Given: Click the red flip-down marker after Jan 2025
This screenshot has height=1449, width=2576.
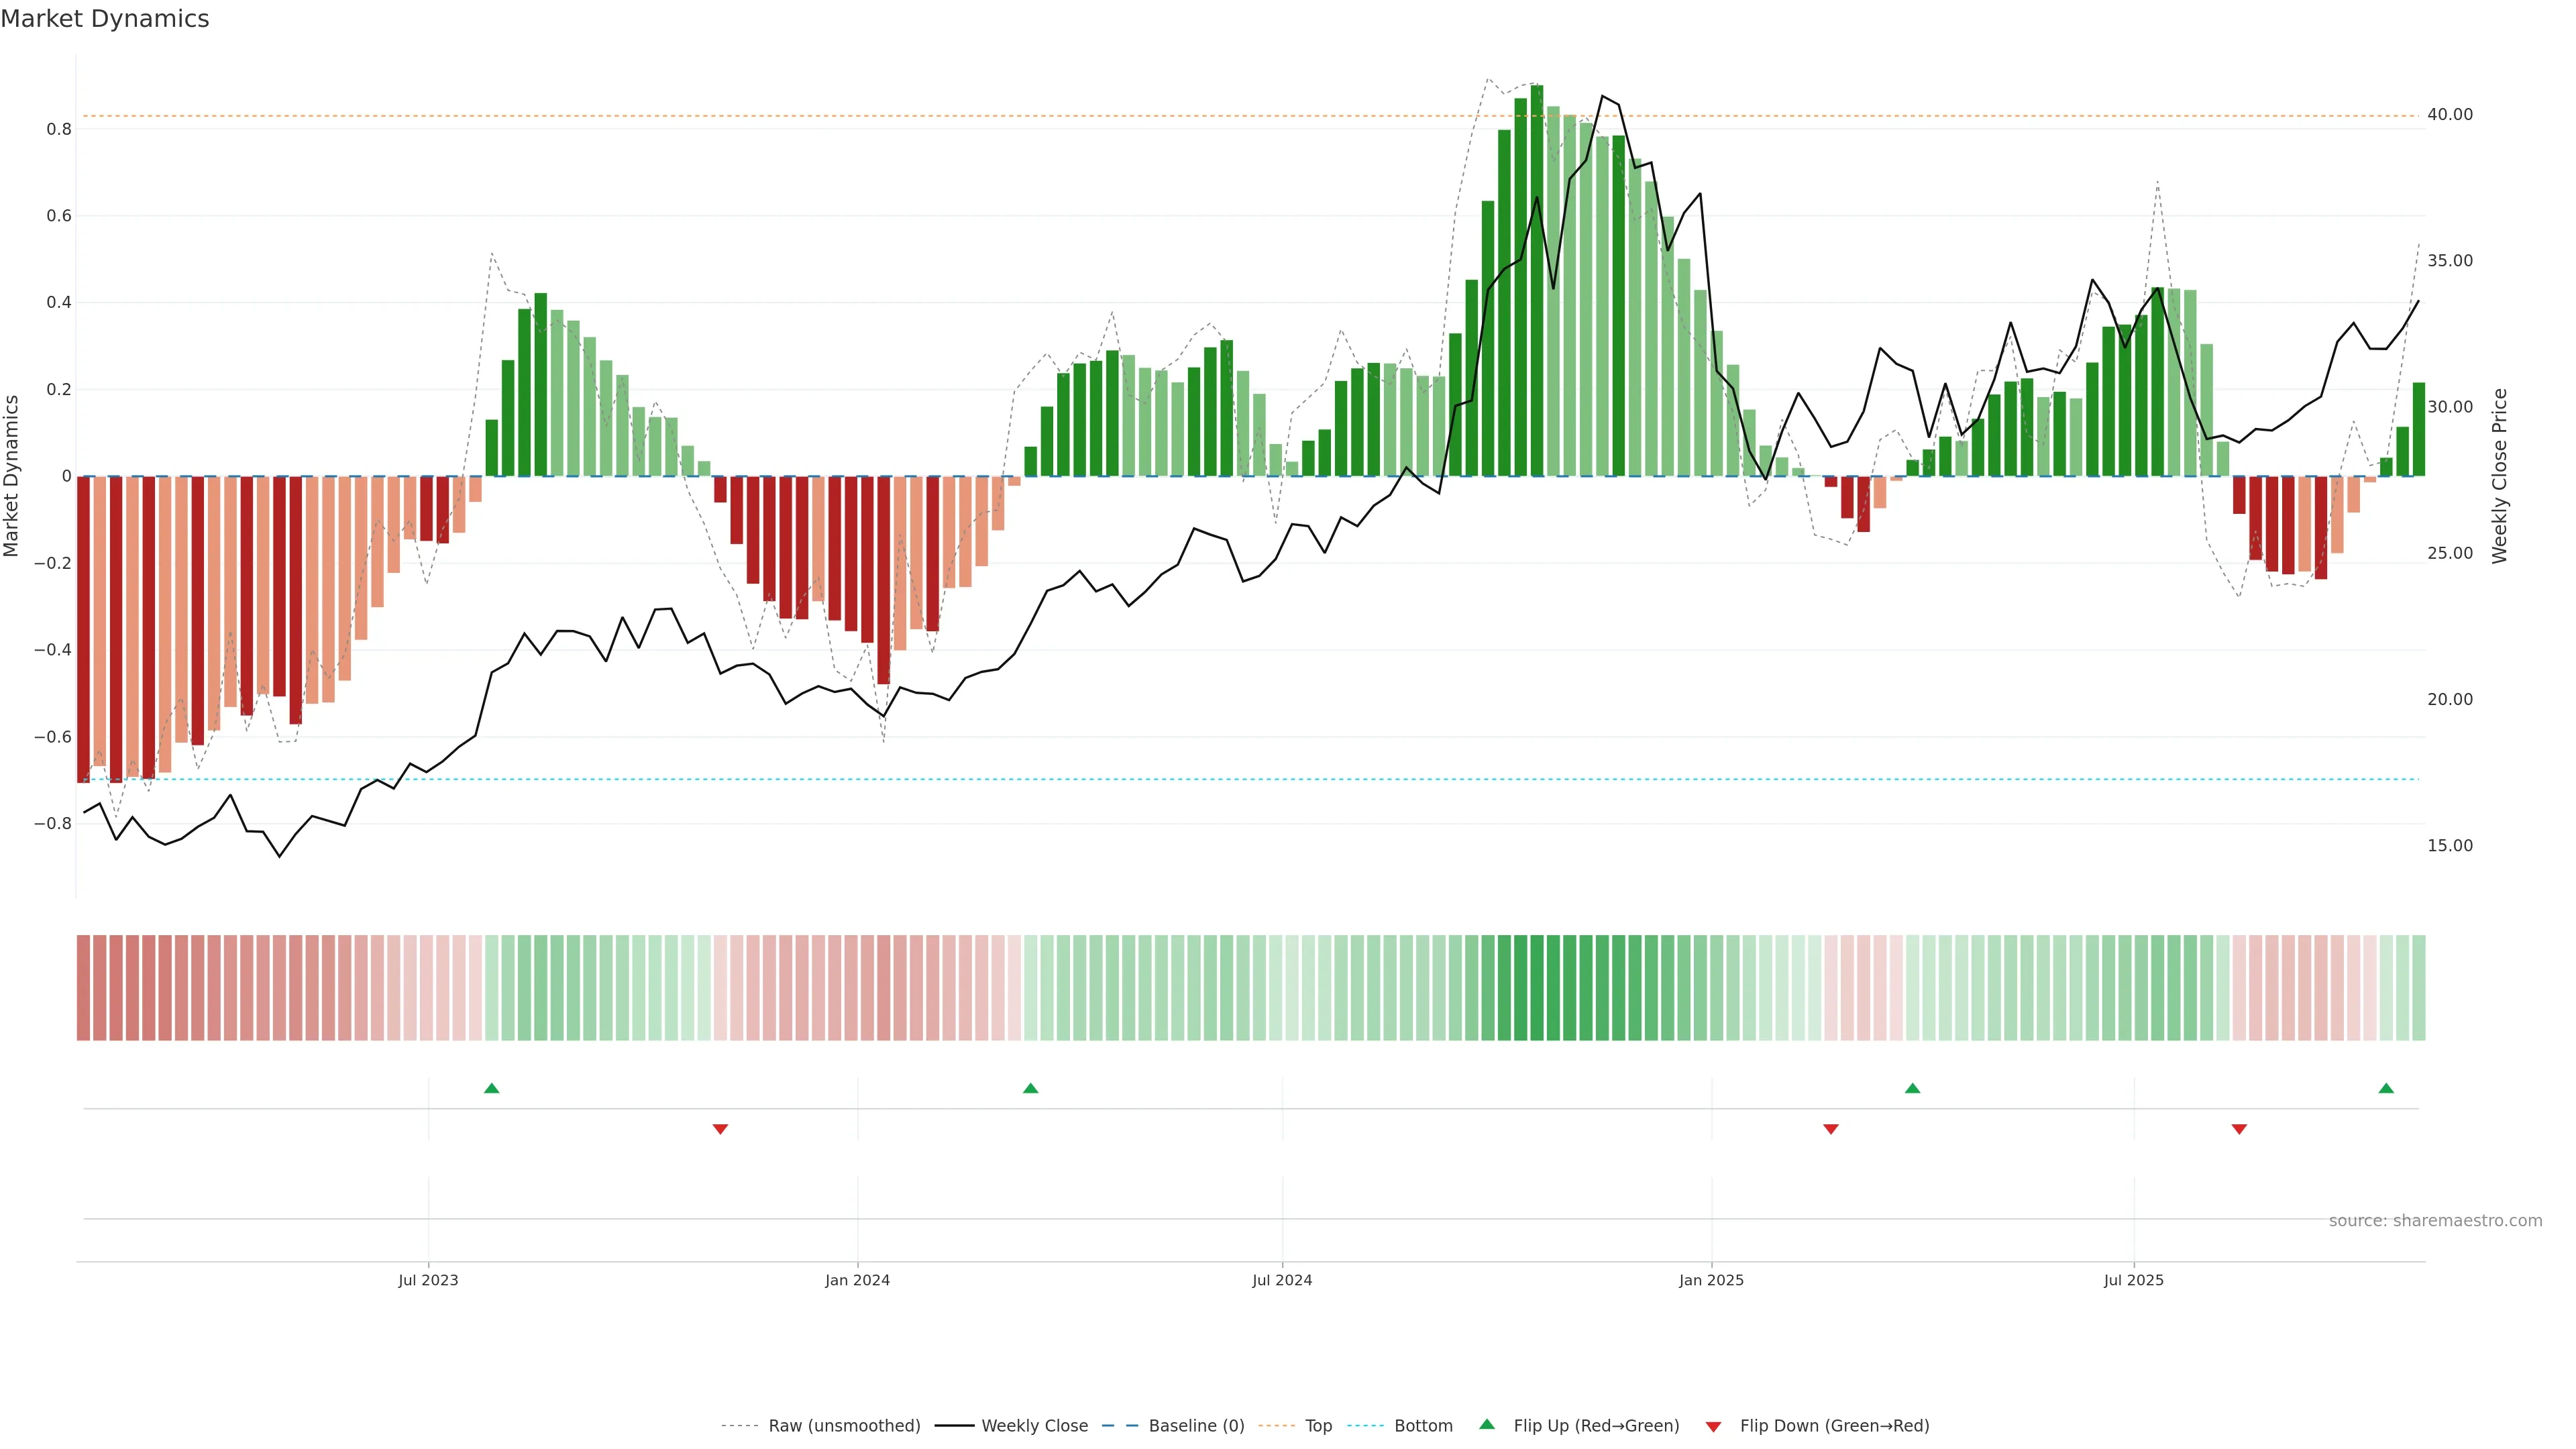Looking at the screenshot, I should (x=1830, y=1129).
